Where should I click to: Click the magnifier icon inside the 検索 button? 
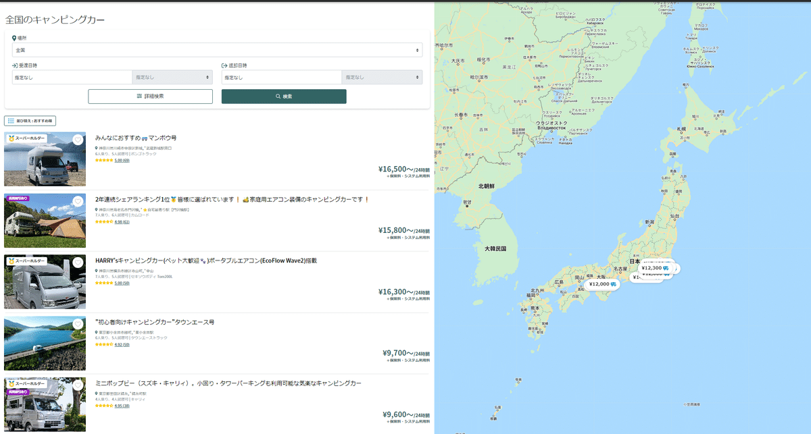tap(276, 96)
